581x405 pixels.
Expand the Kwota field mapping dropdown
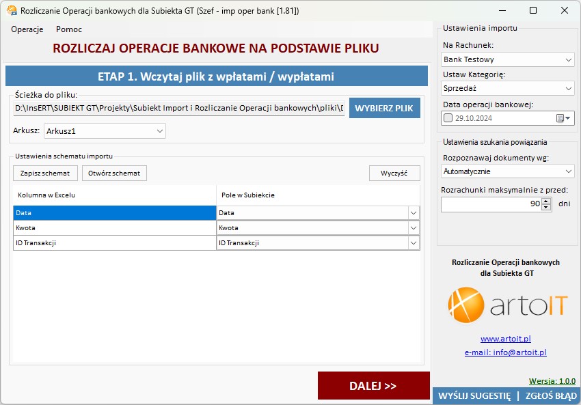pyautogui.click(x=413, y=228)
